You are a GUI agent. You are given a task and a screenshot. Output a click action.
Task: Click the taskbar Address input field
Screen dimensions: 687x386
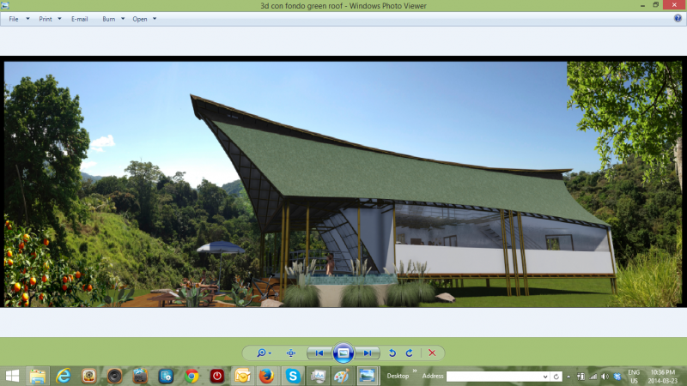[497, 376]
